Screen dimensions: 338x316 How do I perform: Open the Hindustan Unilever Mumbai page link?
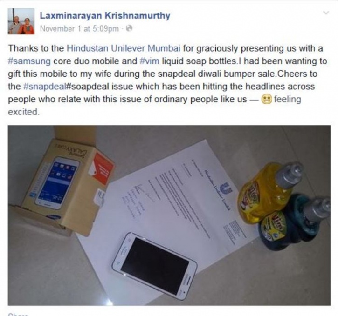(124, 48)
